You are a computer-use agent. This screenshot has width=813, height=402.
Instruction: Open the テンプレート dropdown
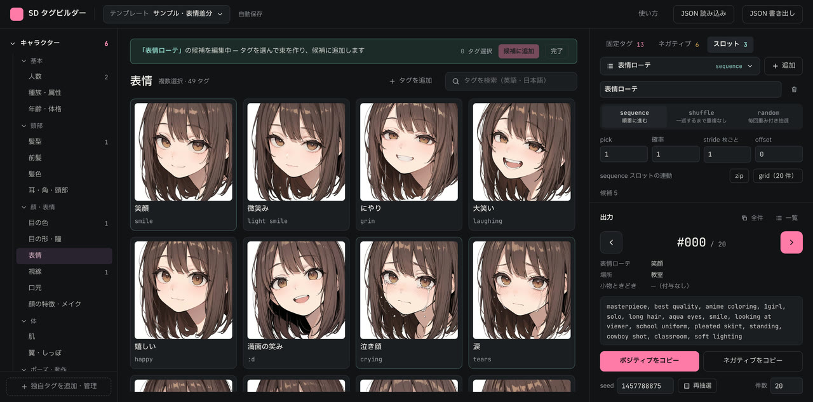pos(166,13)
